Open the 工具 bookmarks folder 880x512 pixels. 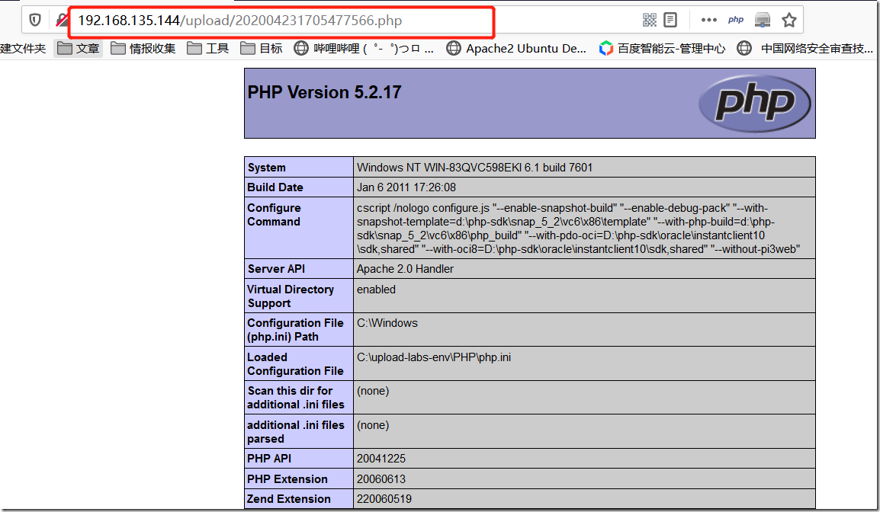point(208,48)
